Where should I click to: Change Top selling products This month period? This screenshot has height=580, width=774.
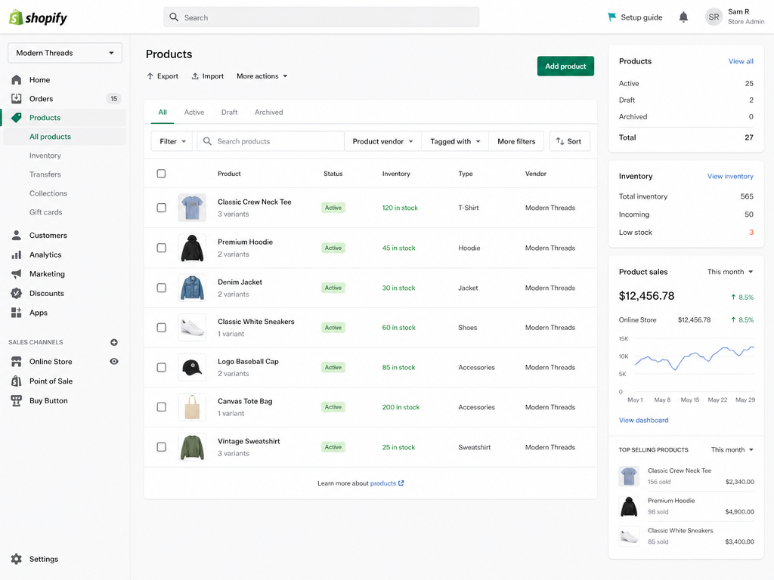[x=732, y=450]
